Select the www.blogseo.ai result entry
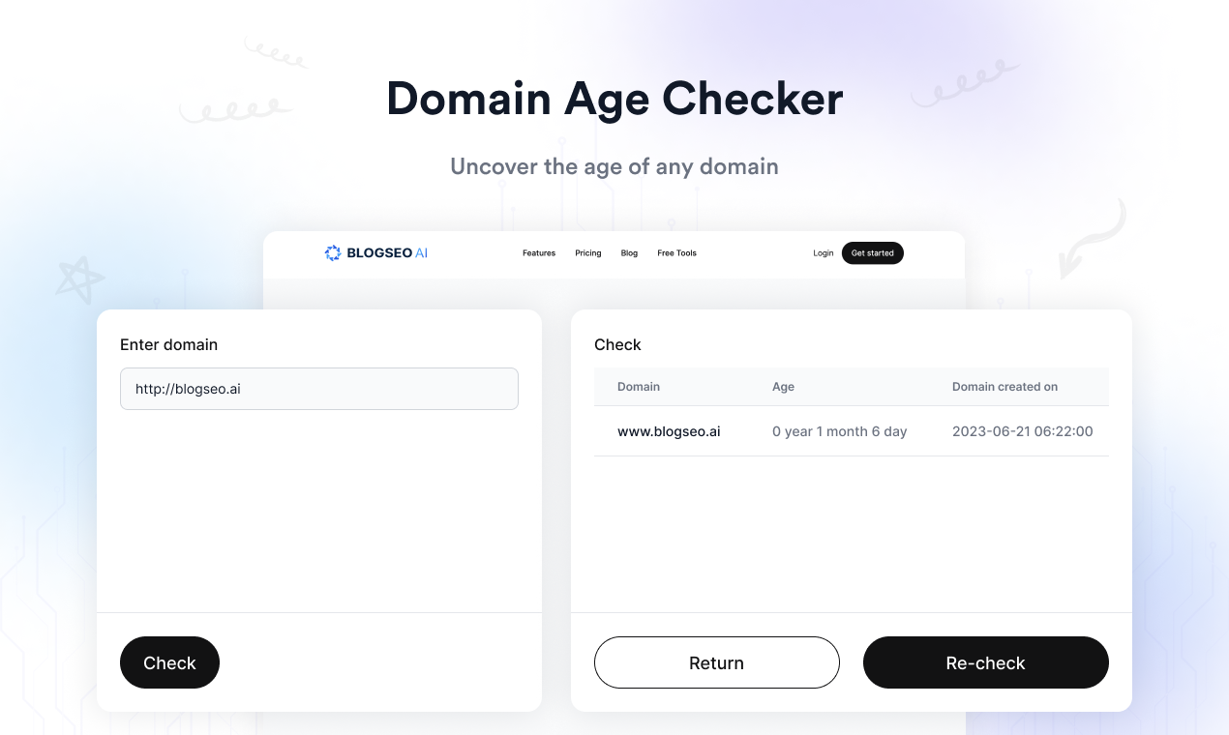The height and width of the screenshot is (735, 1229). 669,431
